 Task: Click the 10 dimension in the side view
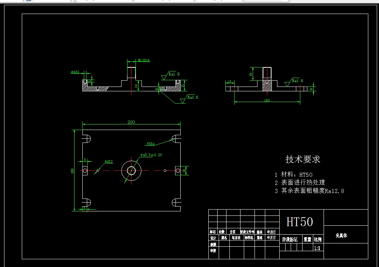coord(229,82)
